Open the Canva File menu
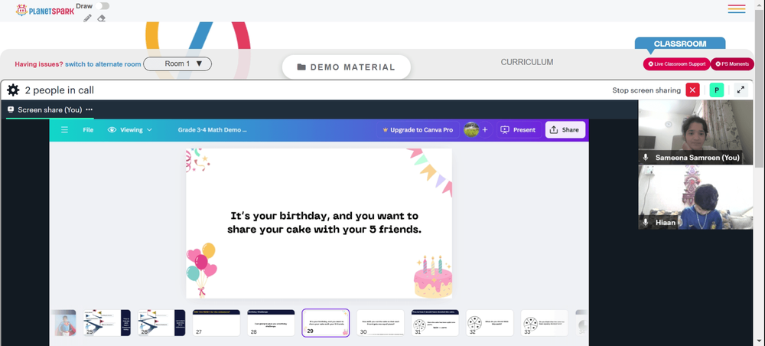Screen dimensions: 765x346 [x=88, y=130]
